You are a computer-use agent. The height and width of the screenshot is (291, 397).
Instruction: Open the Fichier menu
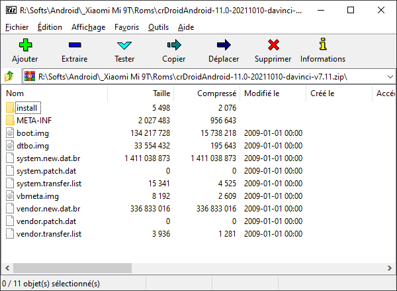[17, 27]
